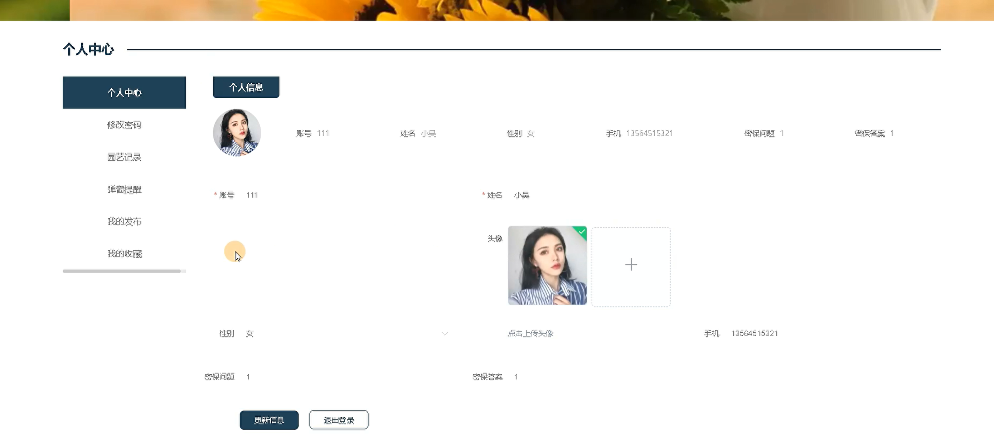Click the 退出登录 button
994x445 pixels.
[x=339, y=420]
